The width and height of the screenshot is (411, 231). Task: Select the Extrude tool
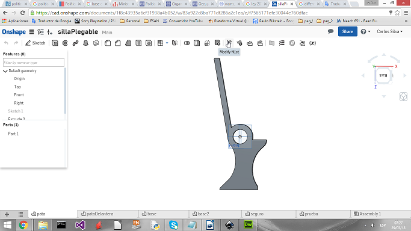(55, 43)
